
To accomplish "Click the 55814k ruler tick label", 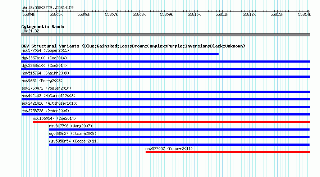I will pos(305,14).
